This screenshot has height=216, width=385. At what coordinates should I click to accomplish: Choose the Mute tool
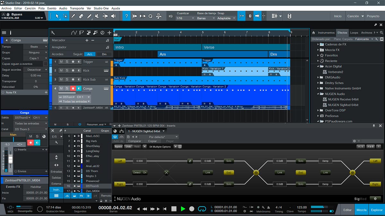[x=97, y=16]
